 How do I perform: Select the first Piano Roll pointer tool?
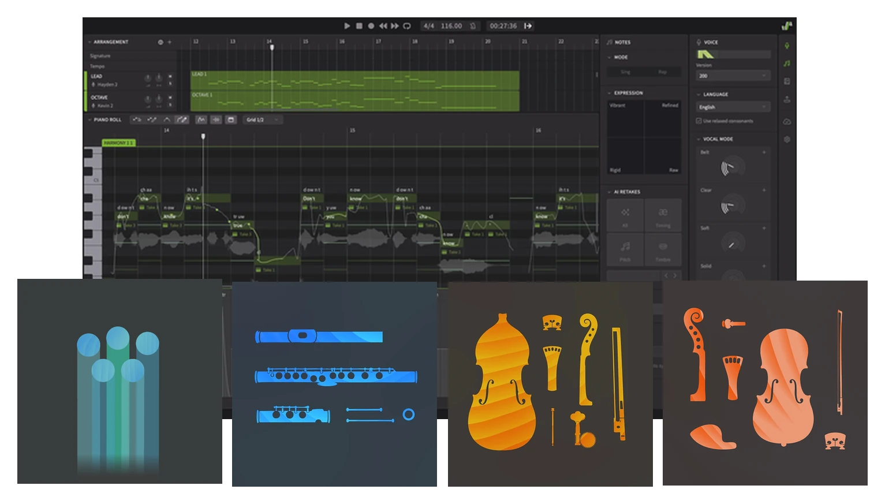pyautogui.click(x=137, y=120)
